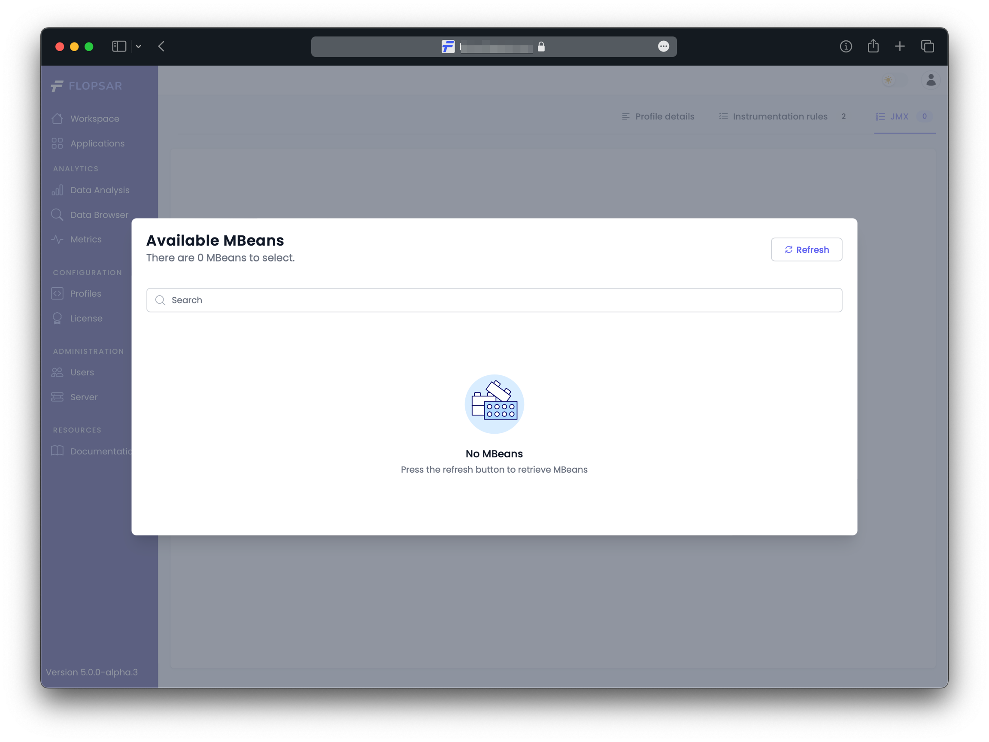
Task: Open the address bar more-options button
Action: point(663,46)
